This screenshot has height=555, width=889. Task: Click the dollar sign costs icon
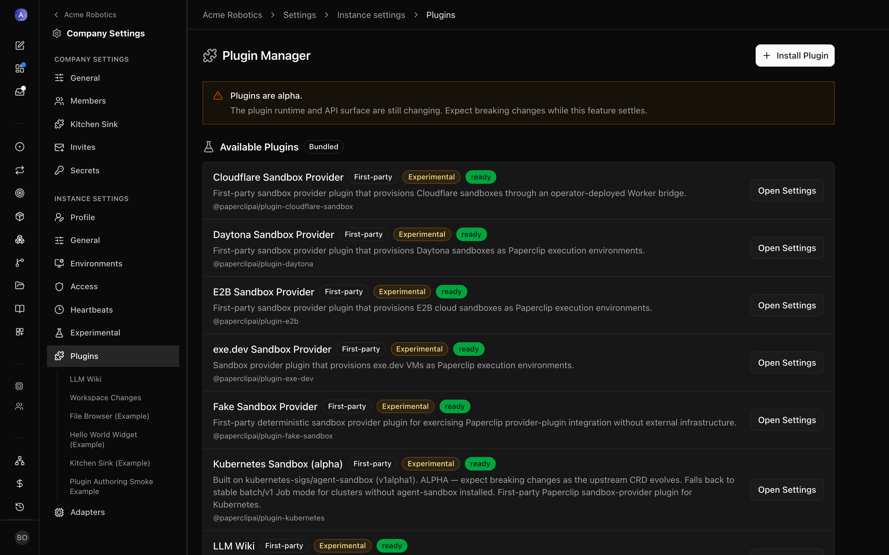[20, 483]
